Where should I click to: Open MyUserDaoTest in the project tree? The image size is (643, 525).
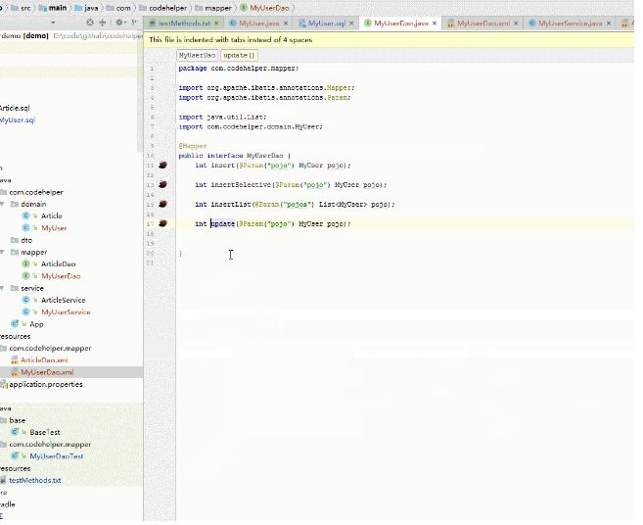[56, 455]
